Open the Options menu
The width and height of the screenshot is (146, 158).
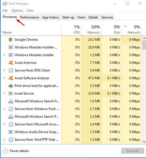[17, 11]
